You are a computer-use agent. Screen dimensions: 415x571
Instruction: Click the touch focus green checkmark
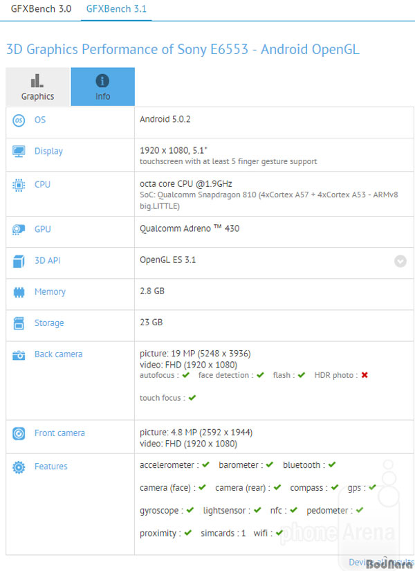pyautogui.click(x=192, y=397)
